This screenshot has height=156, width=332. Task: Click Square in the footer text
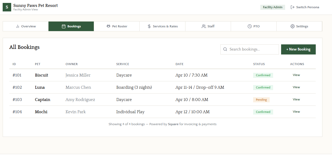click(x=173, y=124)
